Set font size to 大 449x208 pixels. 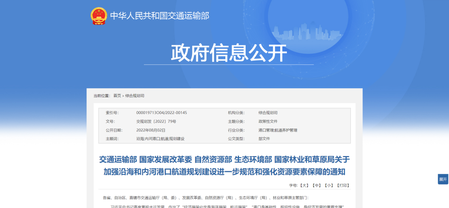coord(304,186)
